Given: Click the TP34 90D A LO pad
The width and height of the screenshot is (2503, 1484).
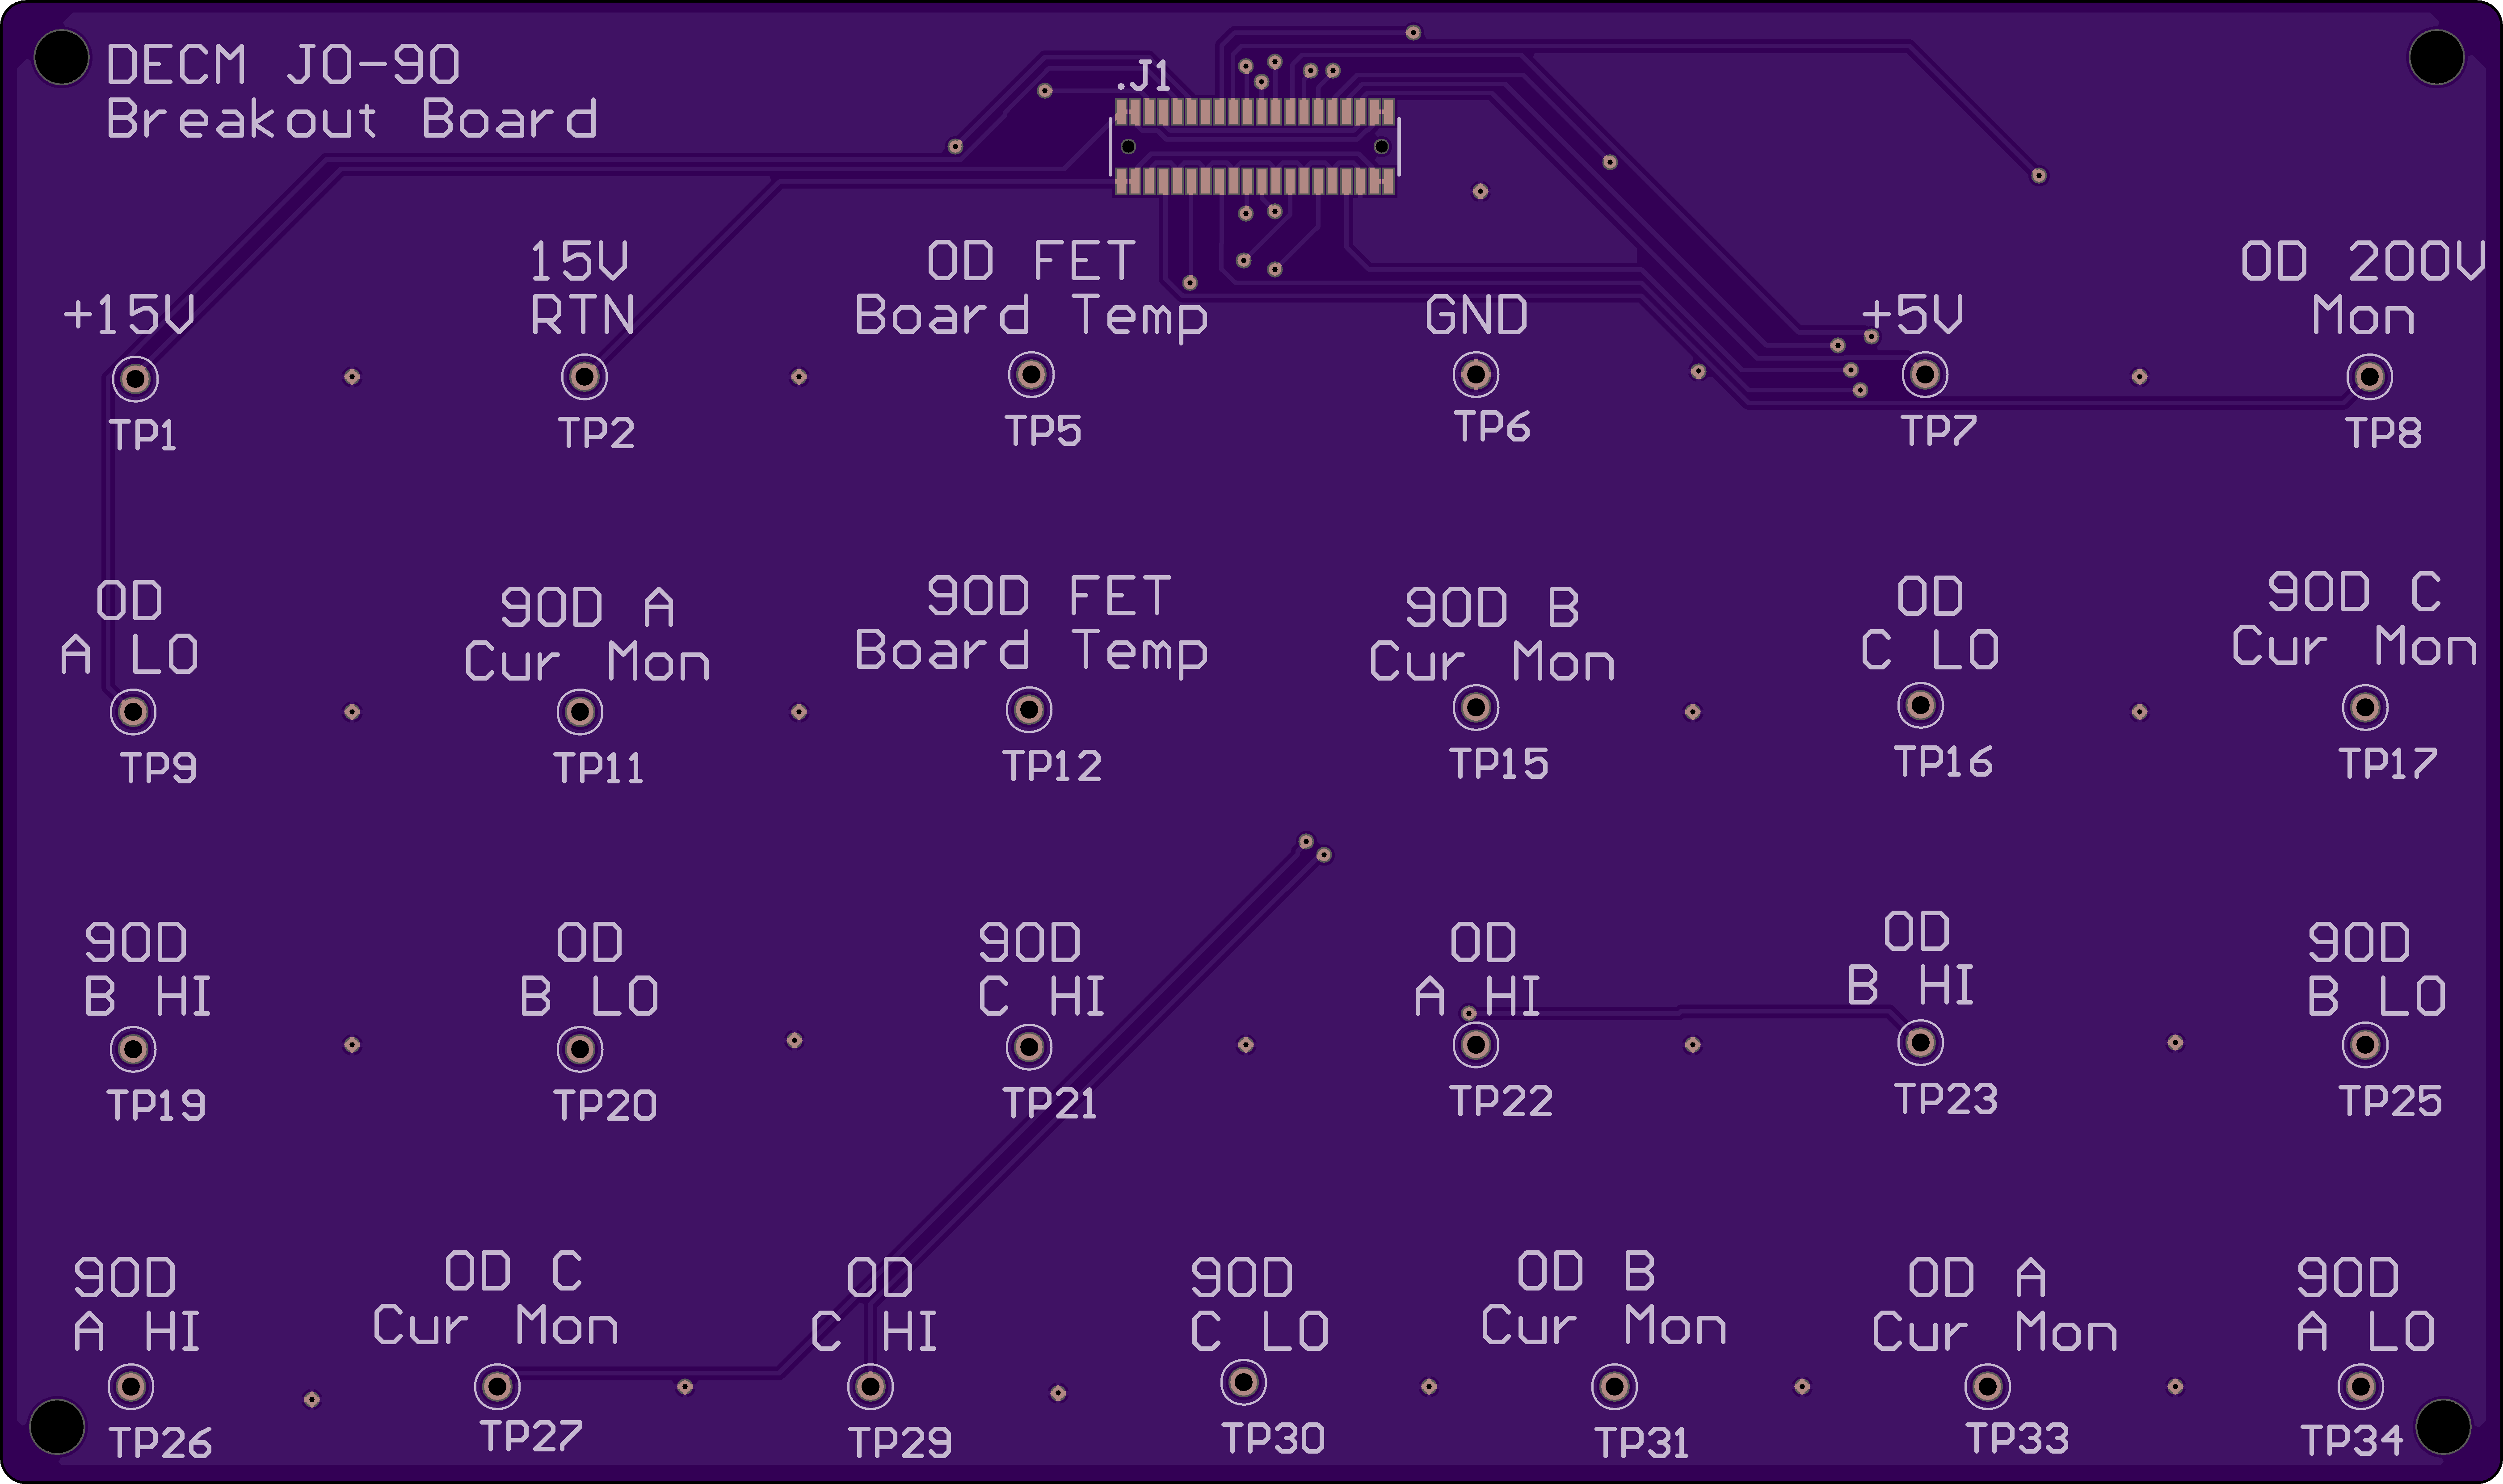Looking at the screenshot, I should 2361,1386.
